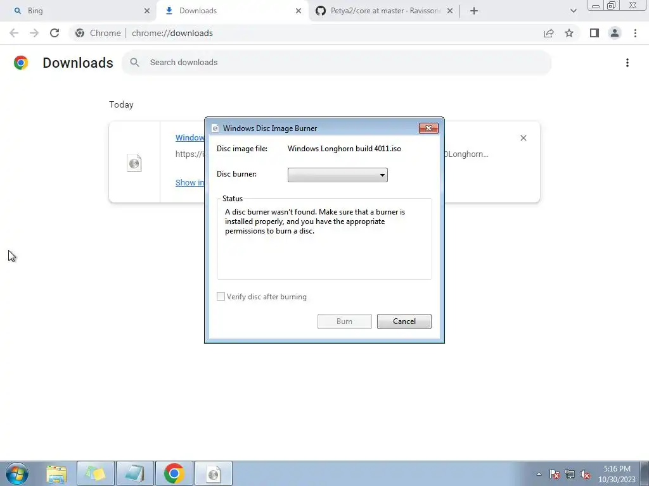Open the Chrome profile avatar
The image size is (649, 486).
[x=615, y=33]
